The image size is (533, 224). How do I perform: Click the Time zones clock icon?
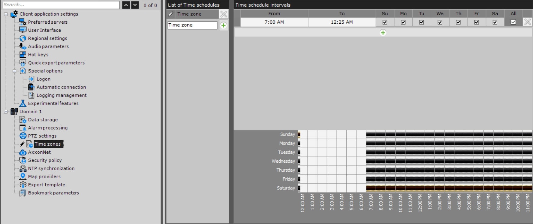pos(29,144)
